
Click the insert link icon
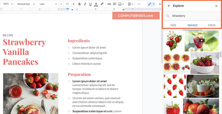click(109, 4)
